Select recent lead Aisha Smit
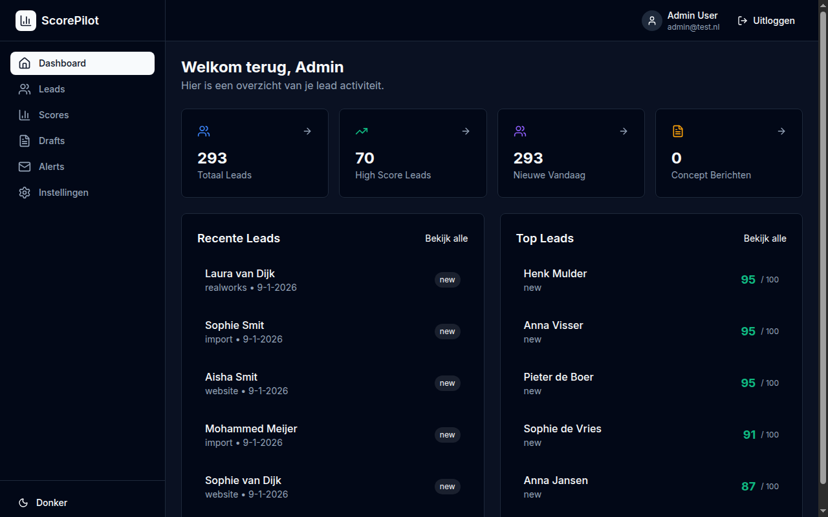 click(332, 383)
